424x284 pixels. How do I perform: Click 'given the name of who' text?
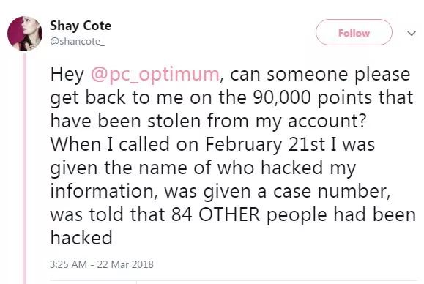pos(152,168)
